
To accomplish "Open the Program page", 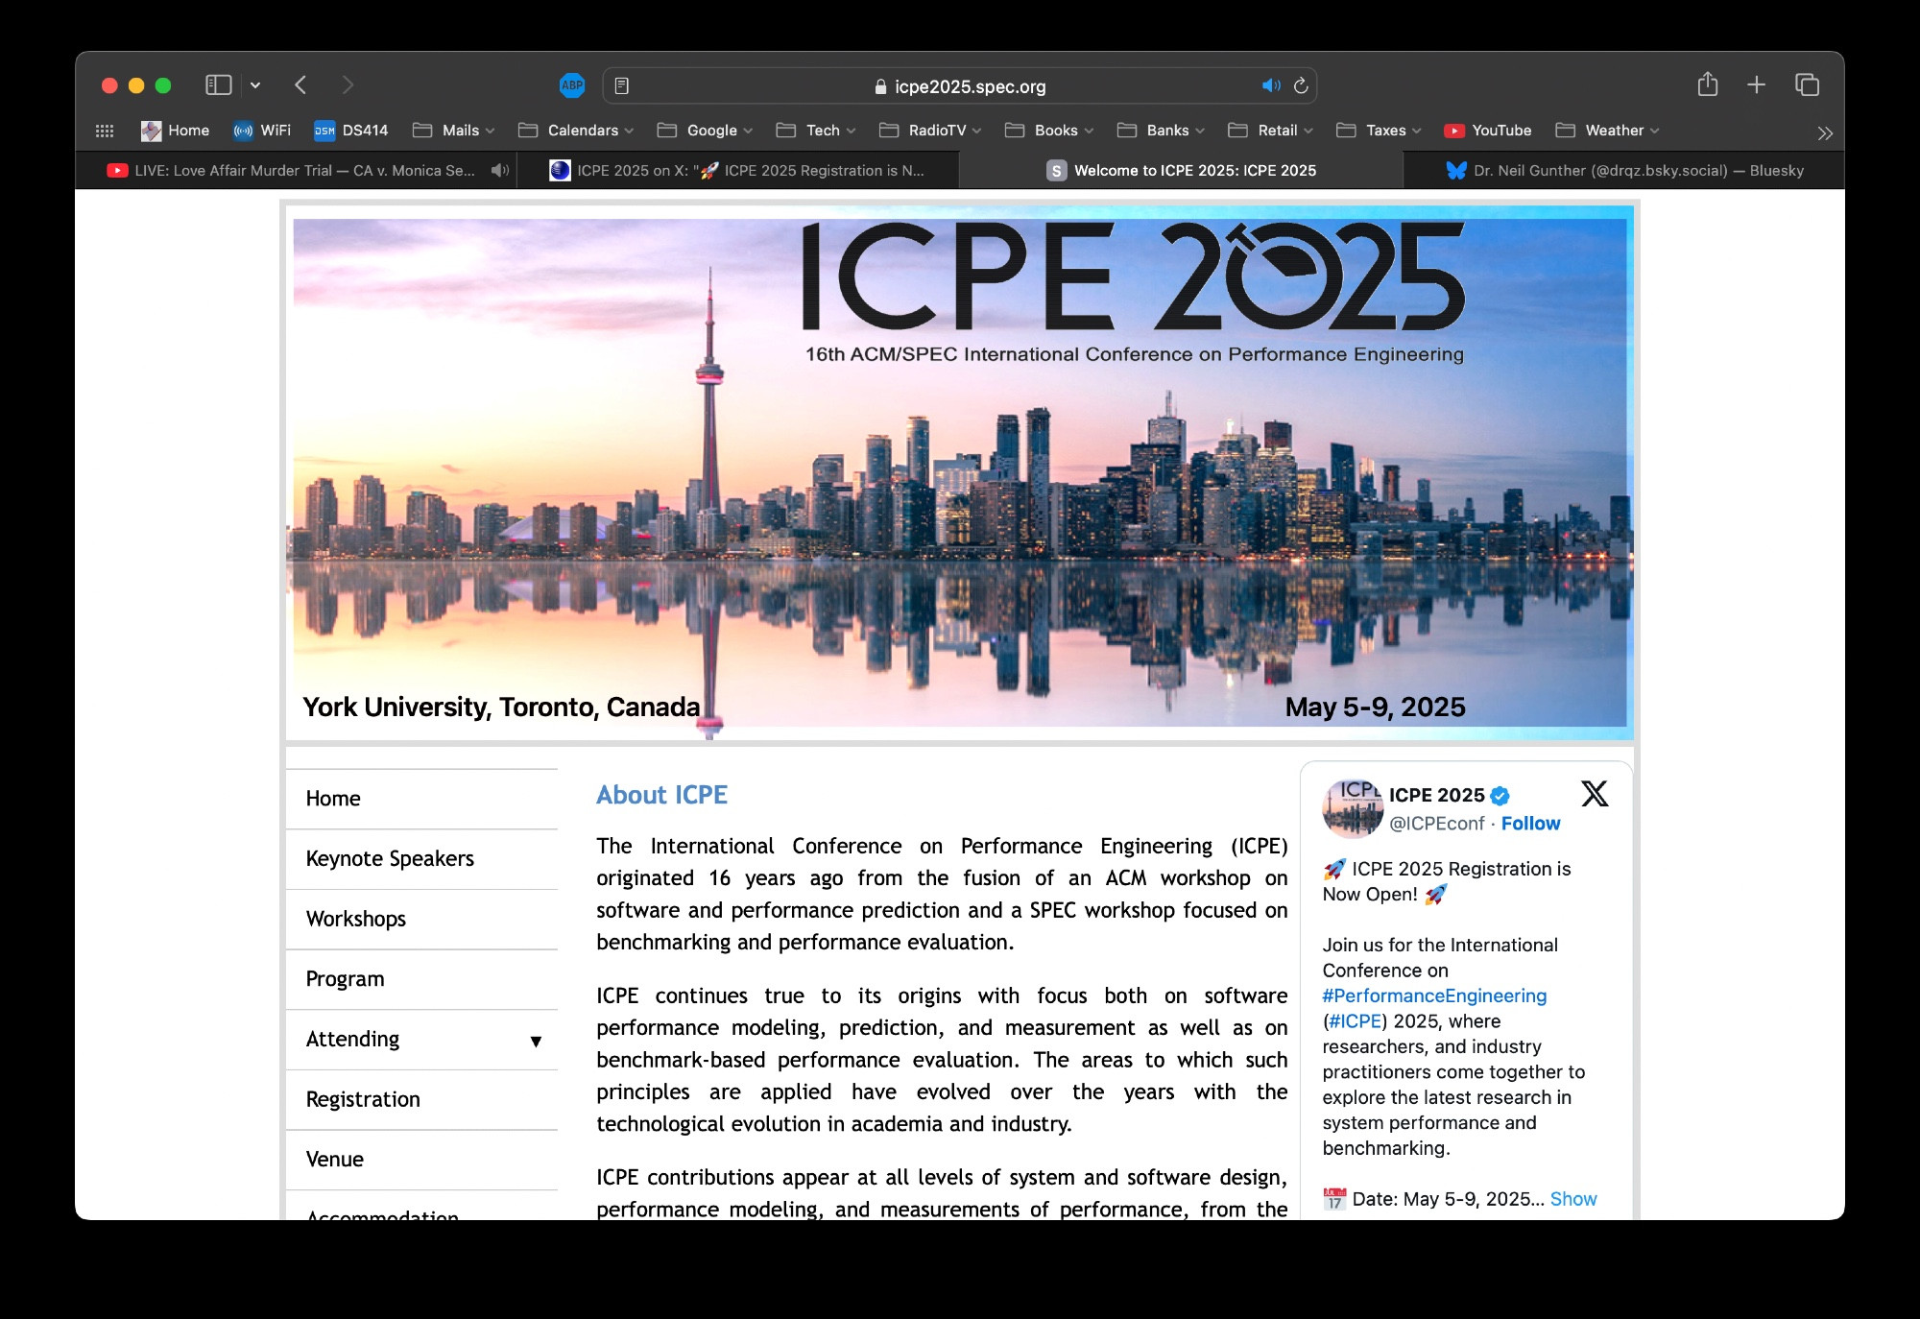I will click(421, 979).
